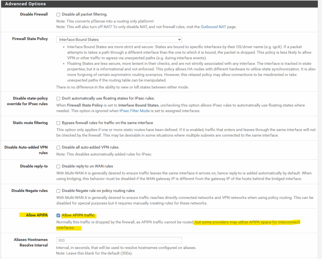The width and height of the screenshot is (322, 259).
Task: Click the highlighted Allow APIPA row label
Action: click(x=37, y=215)
